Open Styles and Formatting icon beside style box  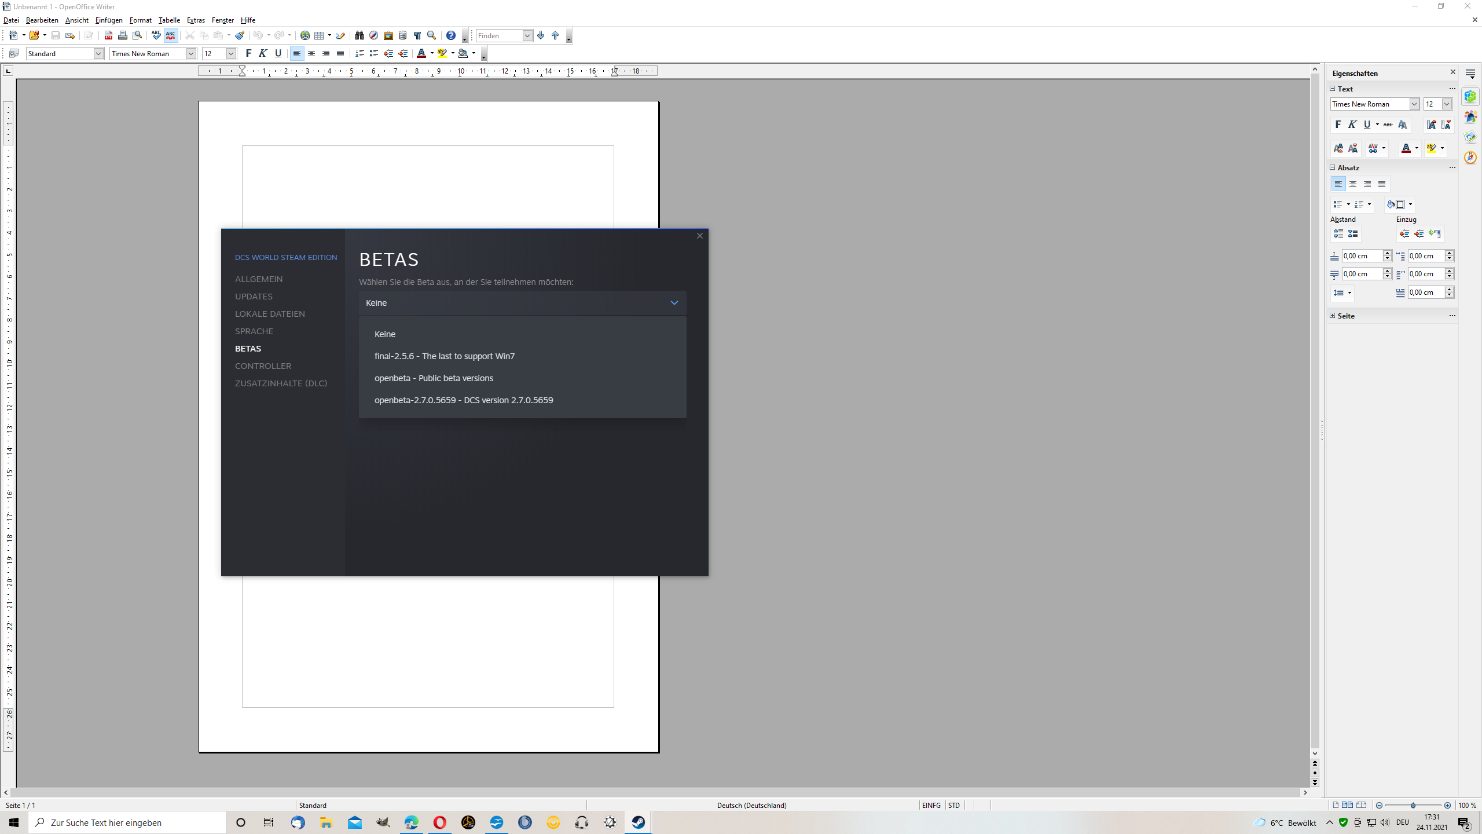click(x=14, y=53)
